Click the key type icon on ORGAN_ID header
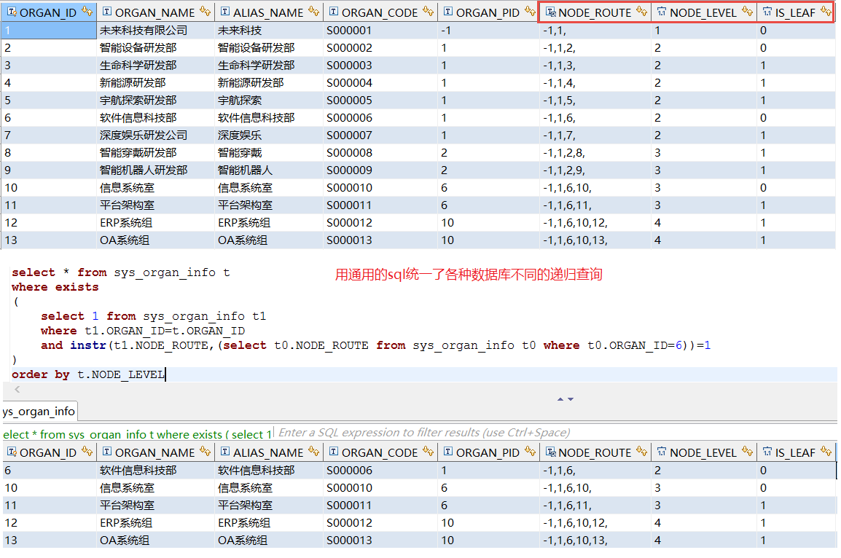Screen dimensions: 841x558 point(13,12)
